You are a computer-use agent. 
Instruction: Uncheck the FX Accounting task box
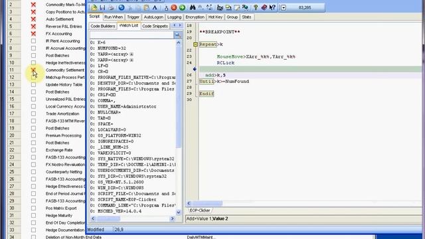point(33,34)
